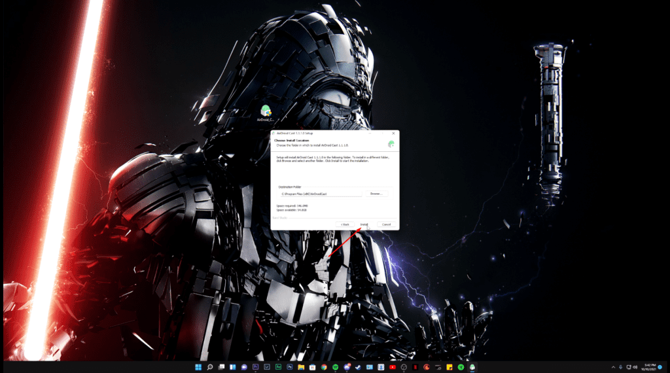The height and width of the screenshot is (373, 670).
Task: Open Google Chrome from the taskbar
Action: point(324,367)
